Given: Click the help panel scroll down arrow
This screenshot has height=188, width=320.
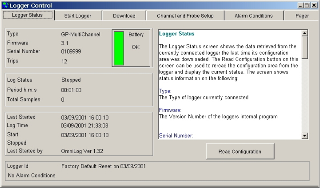Looking at the screenshot, I should (304, 135).
